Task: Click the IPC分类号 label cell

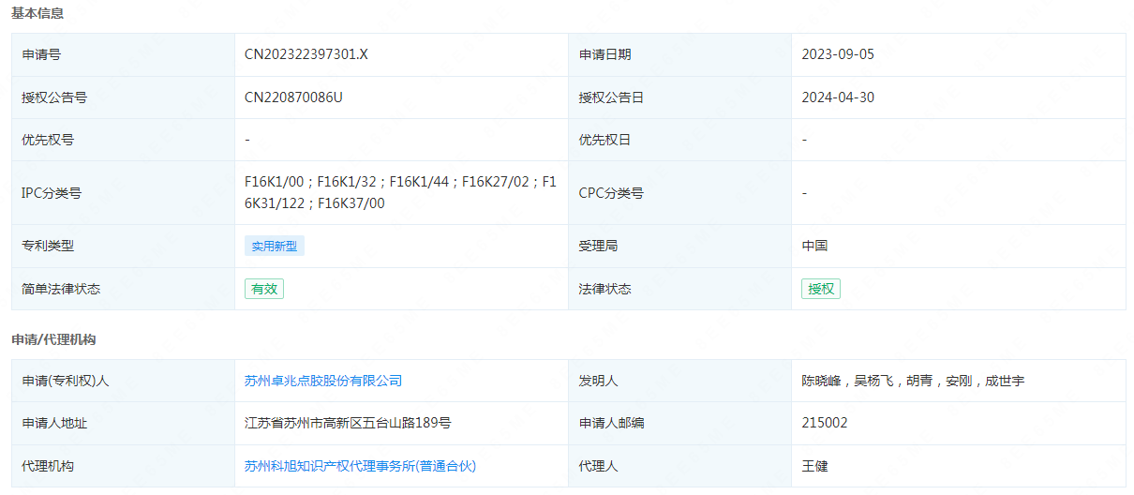Action: click(123, 193)
